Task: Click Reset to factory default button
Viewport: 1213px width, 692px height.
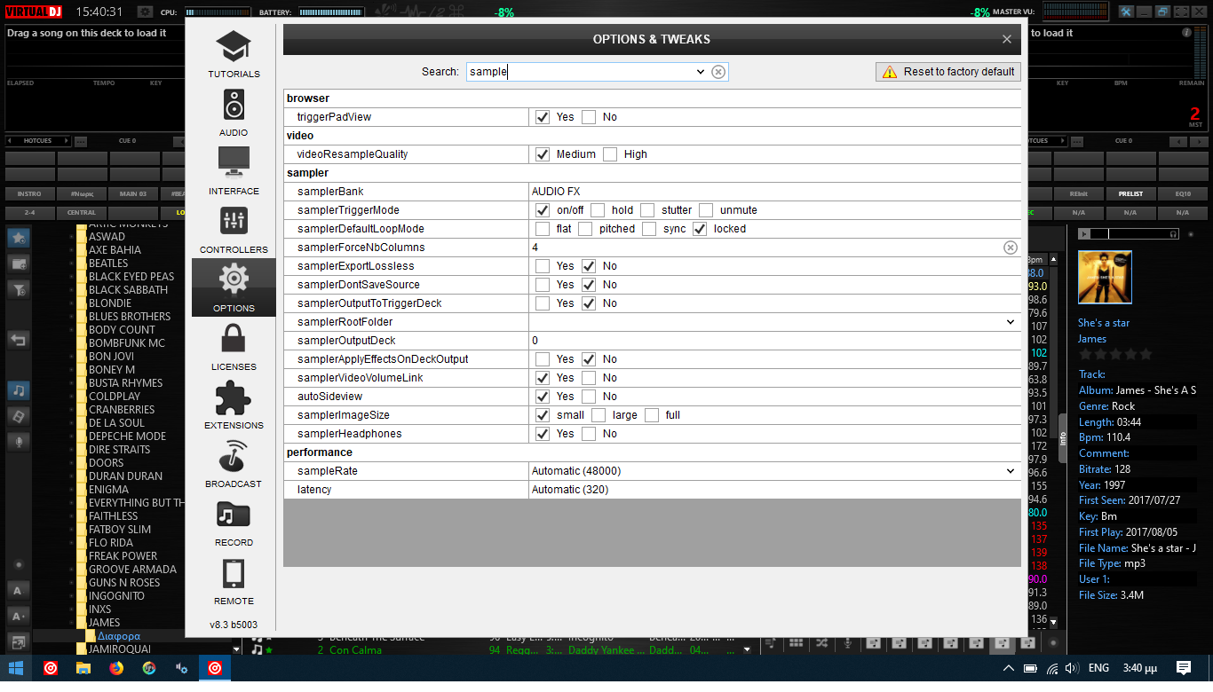Action: (947, 72)
